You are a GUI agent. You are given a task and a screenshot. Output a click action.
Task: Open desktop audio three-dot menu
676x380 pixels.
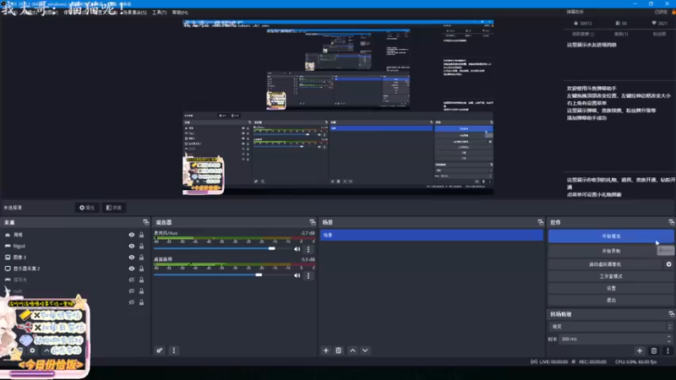[x=308, y=275]
